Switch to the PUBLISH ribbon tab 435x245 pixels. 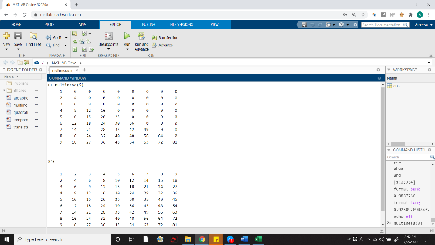[148, 24]
